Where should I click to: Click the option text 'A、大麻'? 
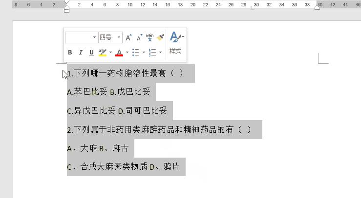(x=82, y=148)
